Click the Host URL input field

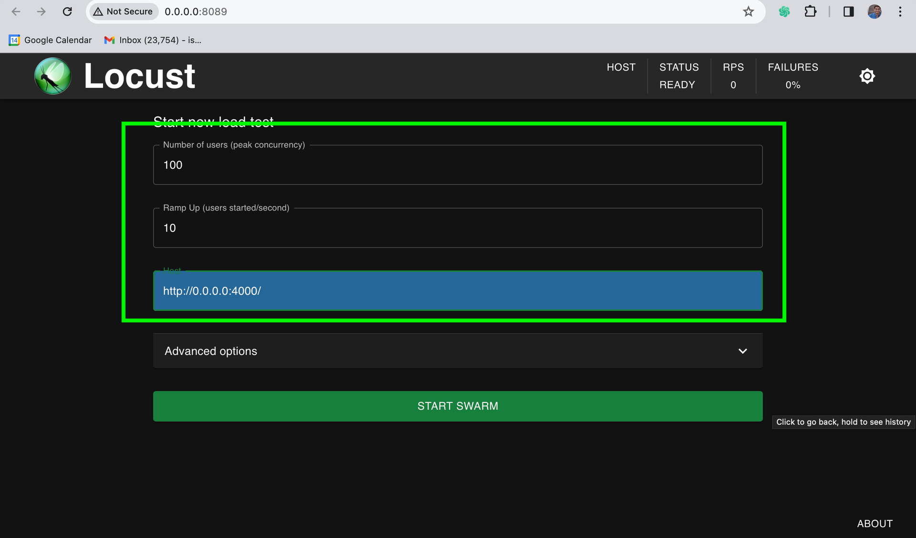(x=457, y=291)
